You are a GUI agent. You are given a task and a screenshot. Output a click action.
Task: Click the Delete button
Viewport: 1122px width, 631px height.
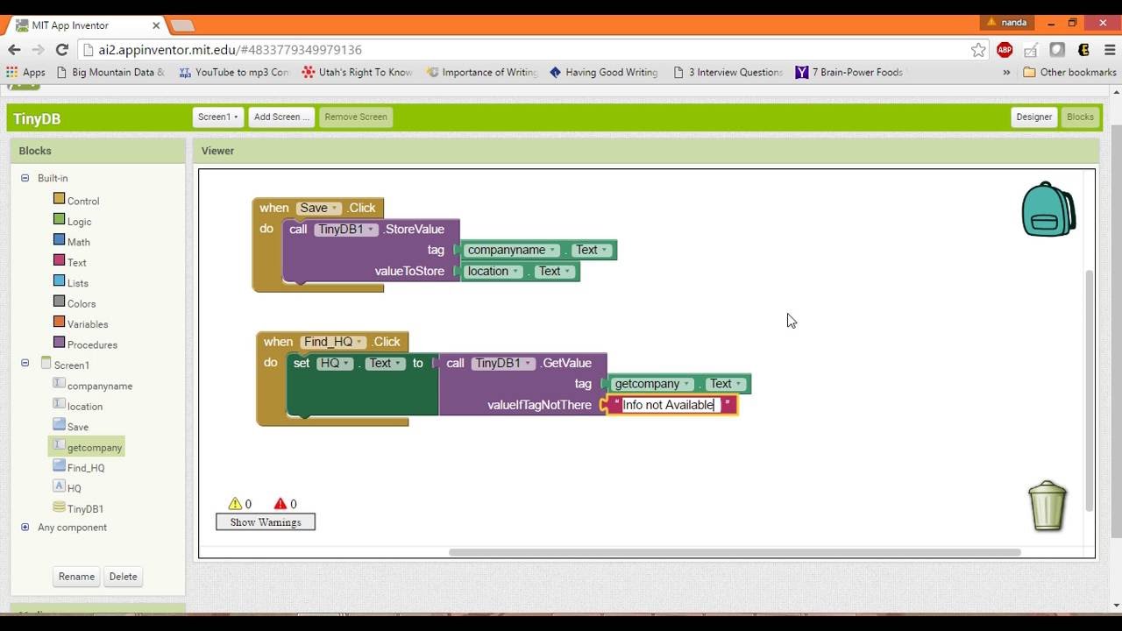click(x=123, y=577)
